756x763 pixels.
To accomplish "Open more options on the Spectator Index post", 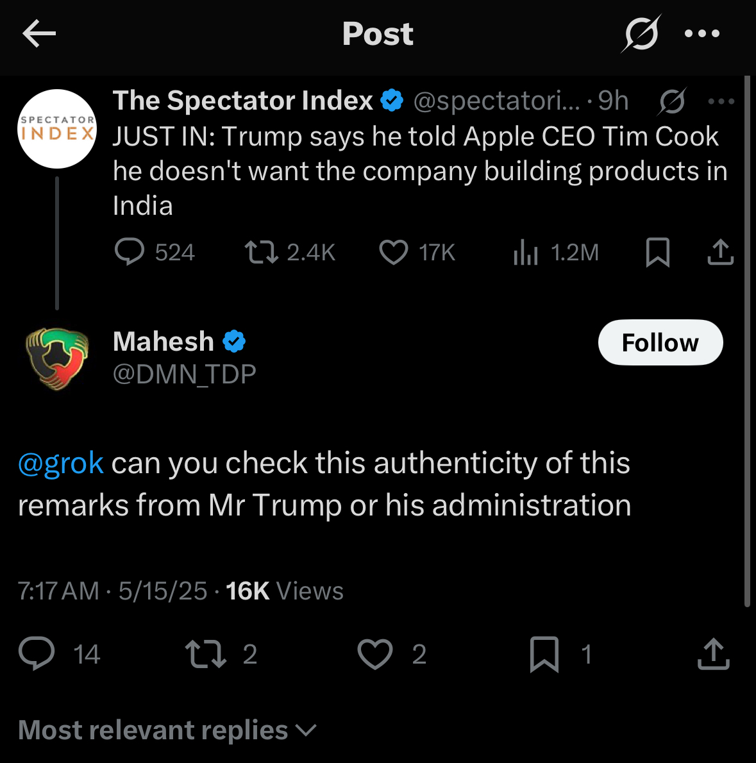I will (721, 101).
